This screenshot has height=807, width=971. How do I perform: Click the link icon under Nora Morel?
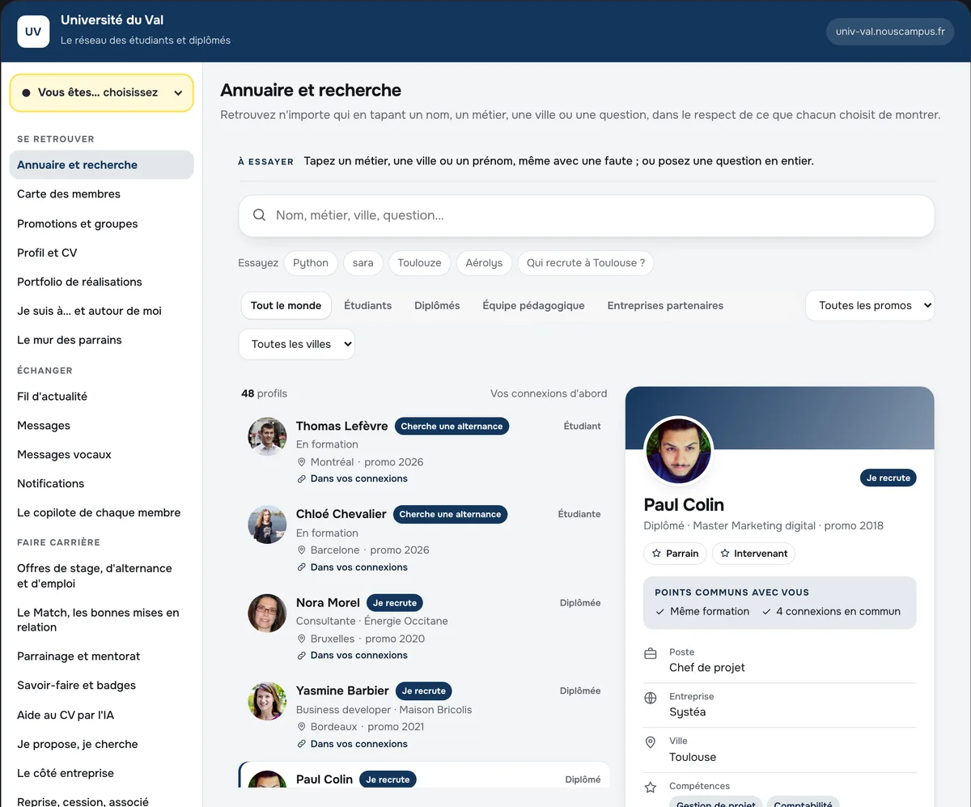pyautogui.click(x=302, y=656)
